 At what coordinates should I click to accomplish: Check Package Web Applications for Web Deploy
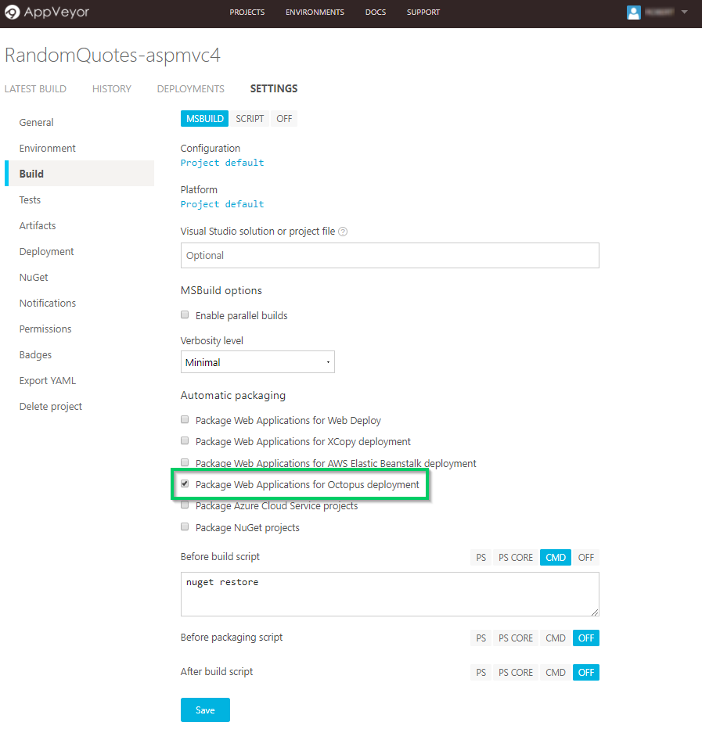click(x=184, y=419)
